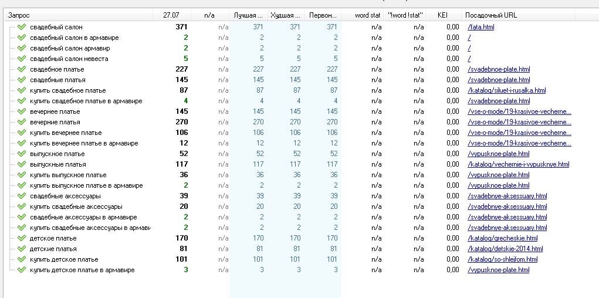This screenshot has height=298, width=599.
Task: Select the вечерние платья query text
Action: pos(55,122)
